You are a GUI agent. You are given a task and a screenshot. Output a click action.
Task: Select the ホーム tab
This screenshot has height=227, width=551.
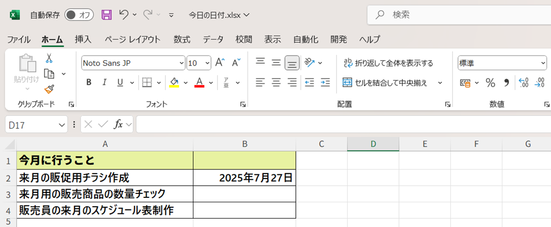pyautogui.click(x=52, y=40)
